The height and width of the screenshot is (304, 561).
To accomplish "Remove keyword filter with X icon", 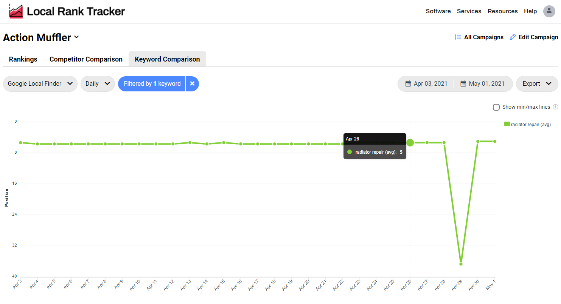I will [192, 84].
